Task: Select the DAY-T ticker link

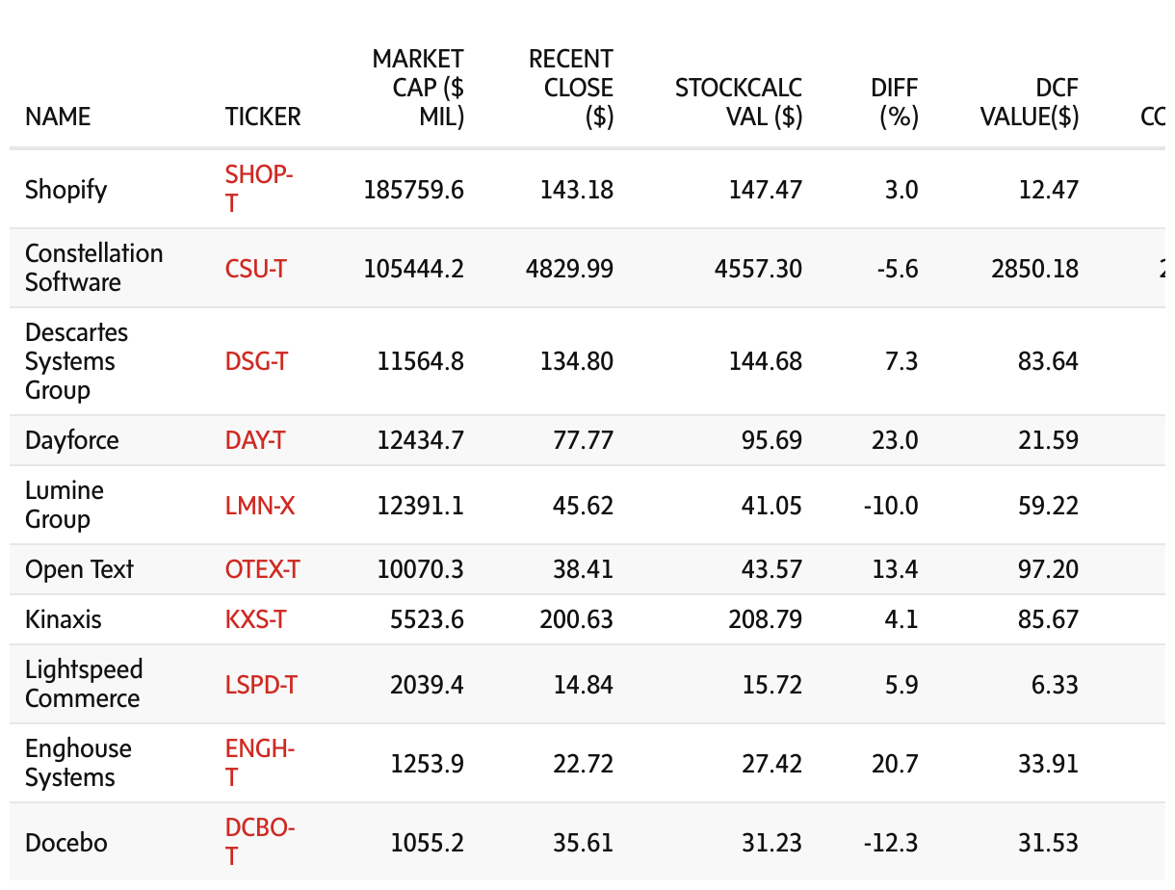Action: pos(255,440)
